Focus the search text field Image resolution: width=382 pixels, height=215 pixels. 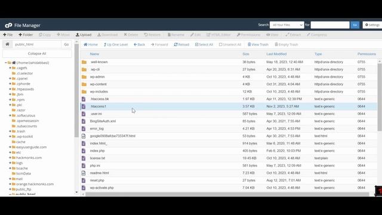tap(330, 25)
